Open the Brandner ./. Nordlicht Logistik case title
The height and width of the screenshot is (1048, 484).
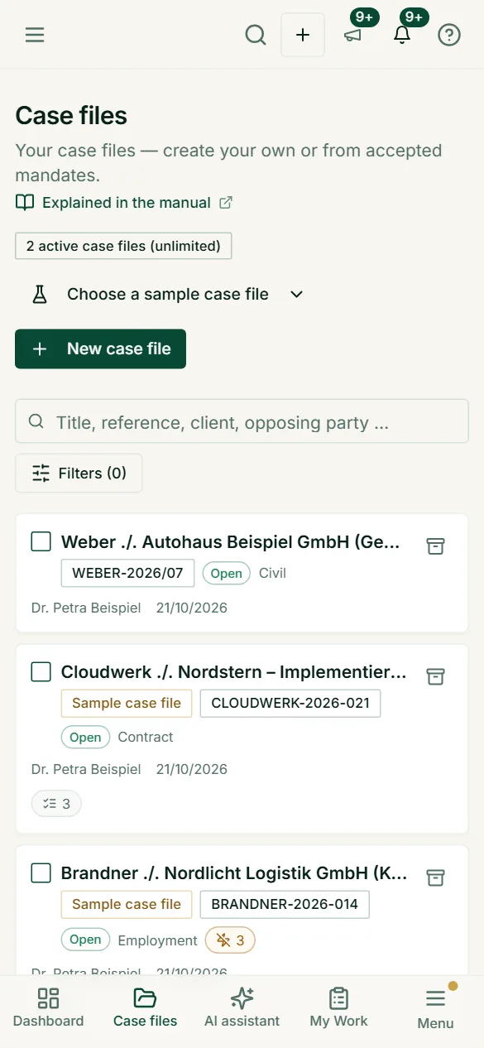coord(234,873)
